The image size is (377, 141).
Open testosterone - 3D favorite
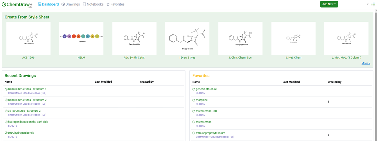coord(206,111)
